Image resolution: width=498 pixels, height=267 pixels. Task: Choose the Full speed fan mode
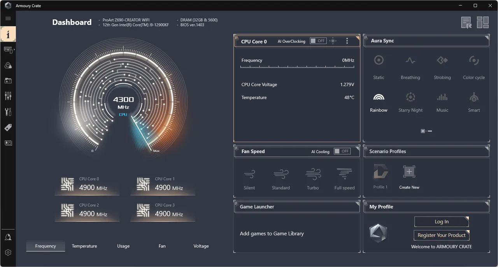coord(344,179)
